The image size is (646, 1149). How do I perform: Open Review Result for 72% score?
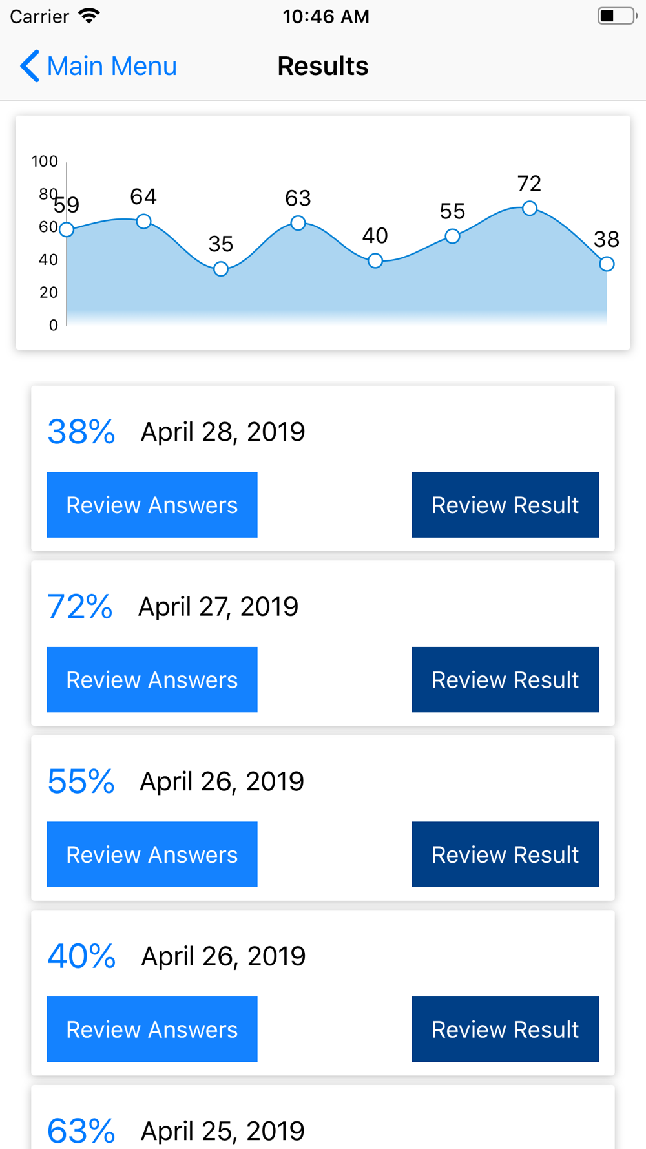pos(505,680)
